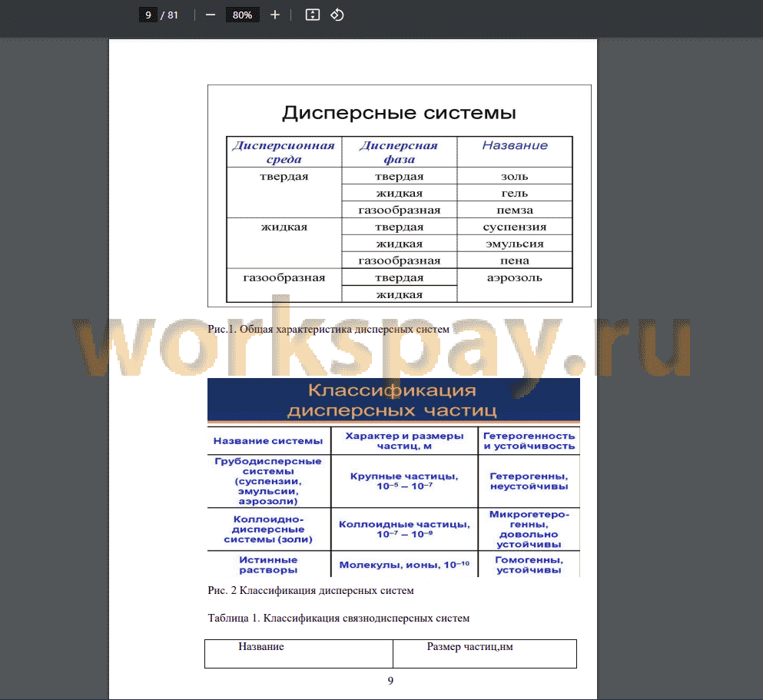Click the cell "пена"
This screenshot has height=700, width=763.
pyautogui.click(x=515, y=260)
